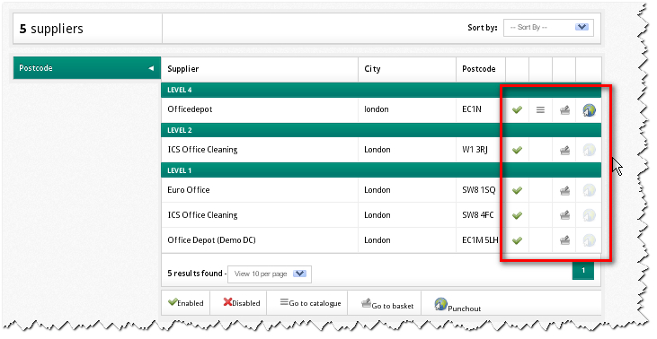Click greyed Punchout icon in SW8 4FC row
The image size is (657, 339).
(x=589, y=216)
